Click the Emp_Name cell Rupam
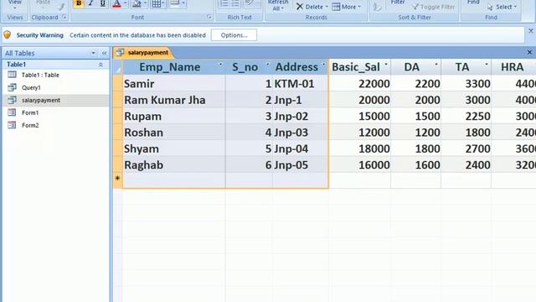Image resolution: width=536 pixels, height=302 pixels. point(174,116)
